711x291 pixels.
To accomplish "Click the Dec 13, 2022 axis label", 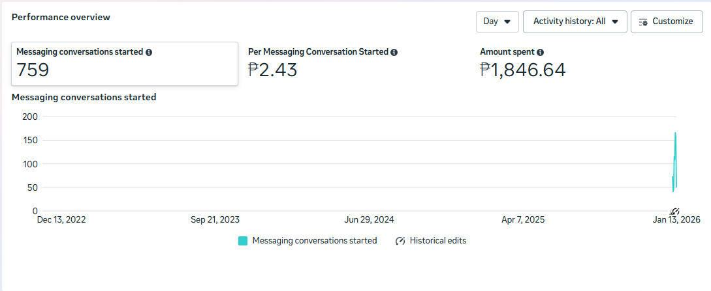I will (x=61, y=220).
